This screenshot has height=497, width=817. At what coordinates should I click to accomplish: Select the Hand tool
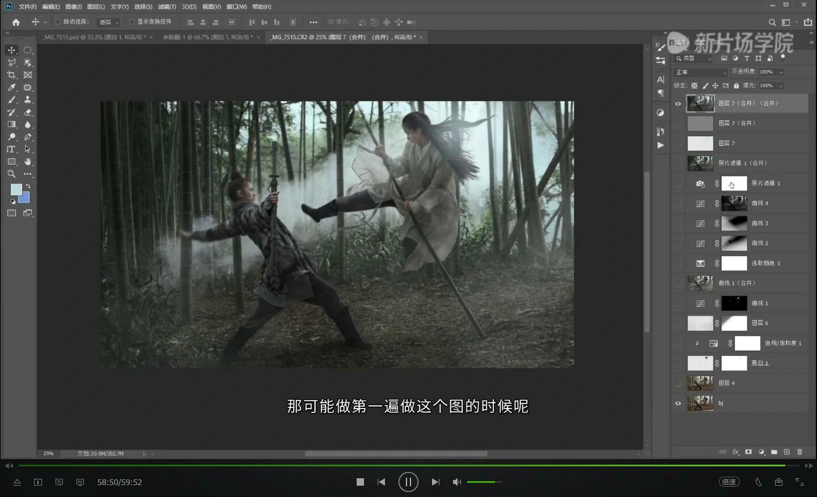tap(27, 162)
